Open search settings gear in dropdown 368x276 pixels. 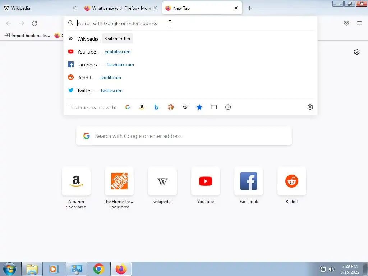(x=310, y=107)
